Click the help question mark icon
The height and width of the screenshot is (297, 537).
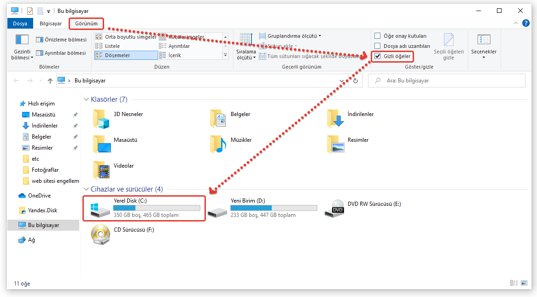525,23
